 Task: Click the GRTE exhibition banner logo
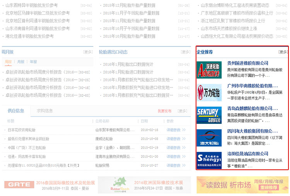tap(19, 185)
